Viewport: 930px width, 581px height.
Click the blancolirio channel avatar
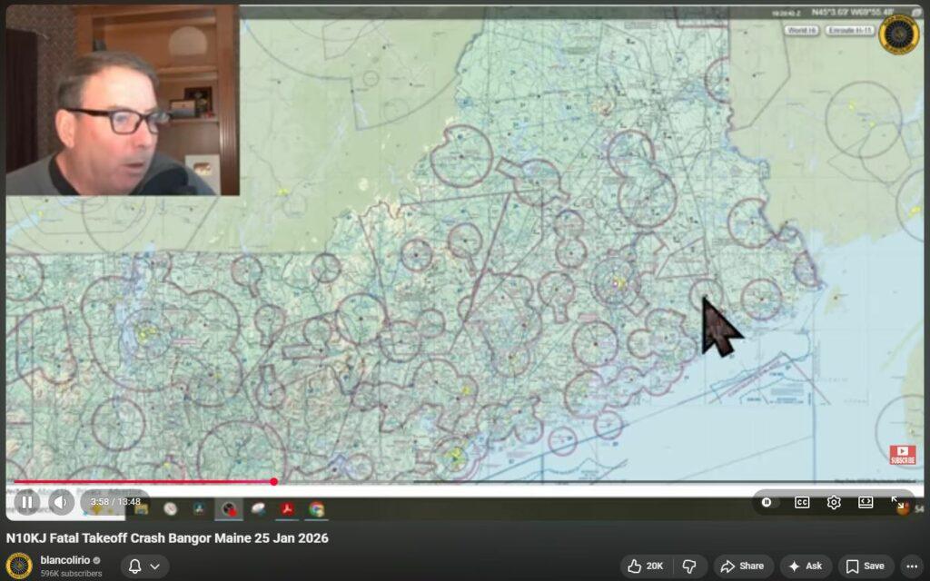pos(19,566)
